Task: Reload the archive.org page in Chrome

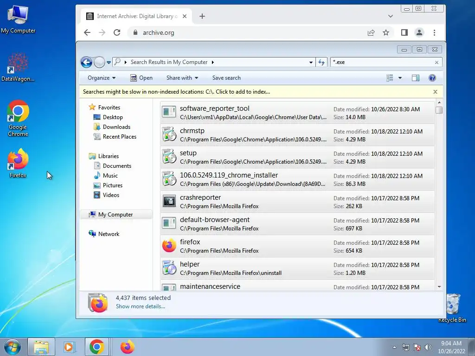Action: point(117,33)
